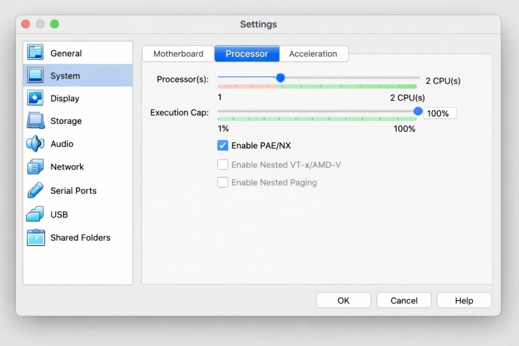
Task: Click the Serial Ports plug icon
Action: [35, 190]
